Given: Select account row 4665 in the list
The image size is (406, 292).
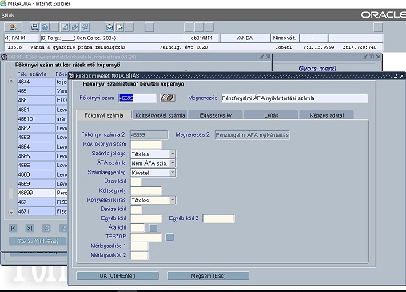Looking at the screenshot, I should tap(36, 156).
